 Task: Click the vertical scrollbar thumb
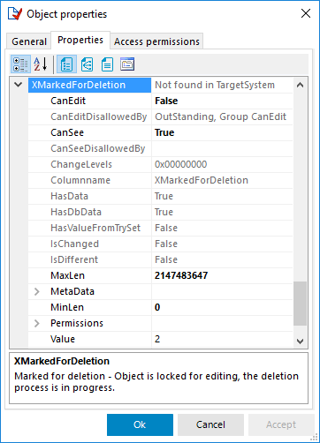(300, 304)
